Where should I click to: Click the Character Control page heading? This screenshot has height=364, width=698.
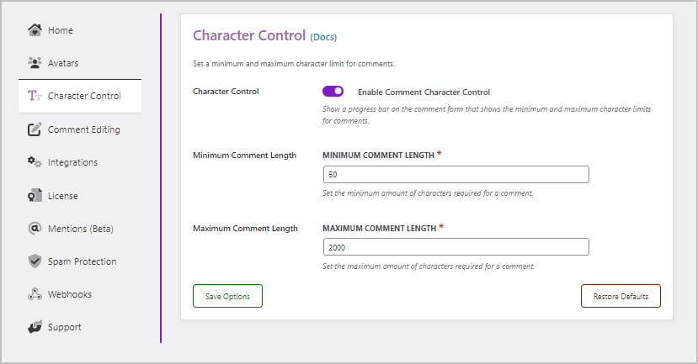(249, 35)
